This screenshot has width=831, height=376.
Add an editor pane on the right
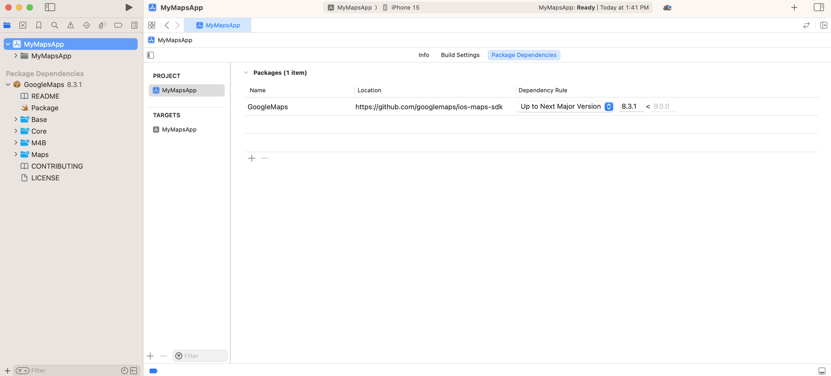click(823, 25)
